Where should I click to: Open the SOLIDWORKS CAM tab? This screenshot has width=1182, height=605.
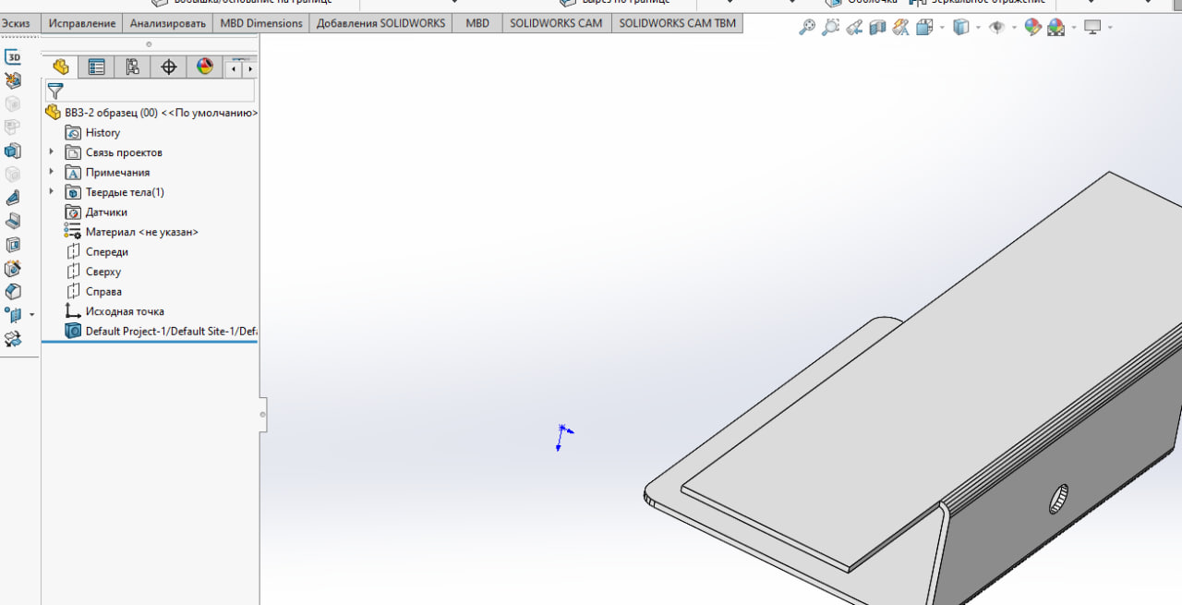[x=556, y=23]
